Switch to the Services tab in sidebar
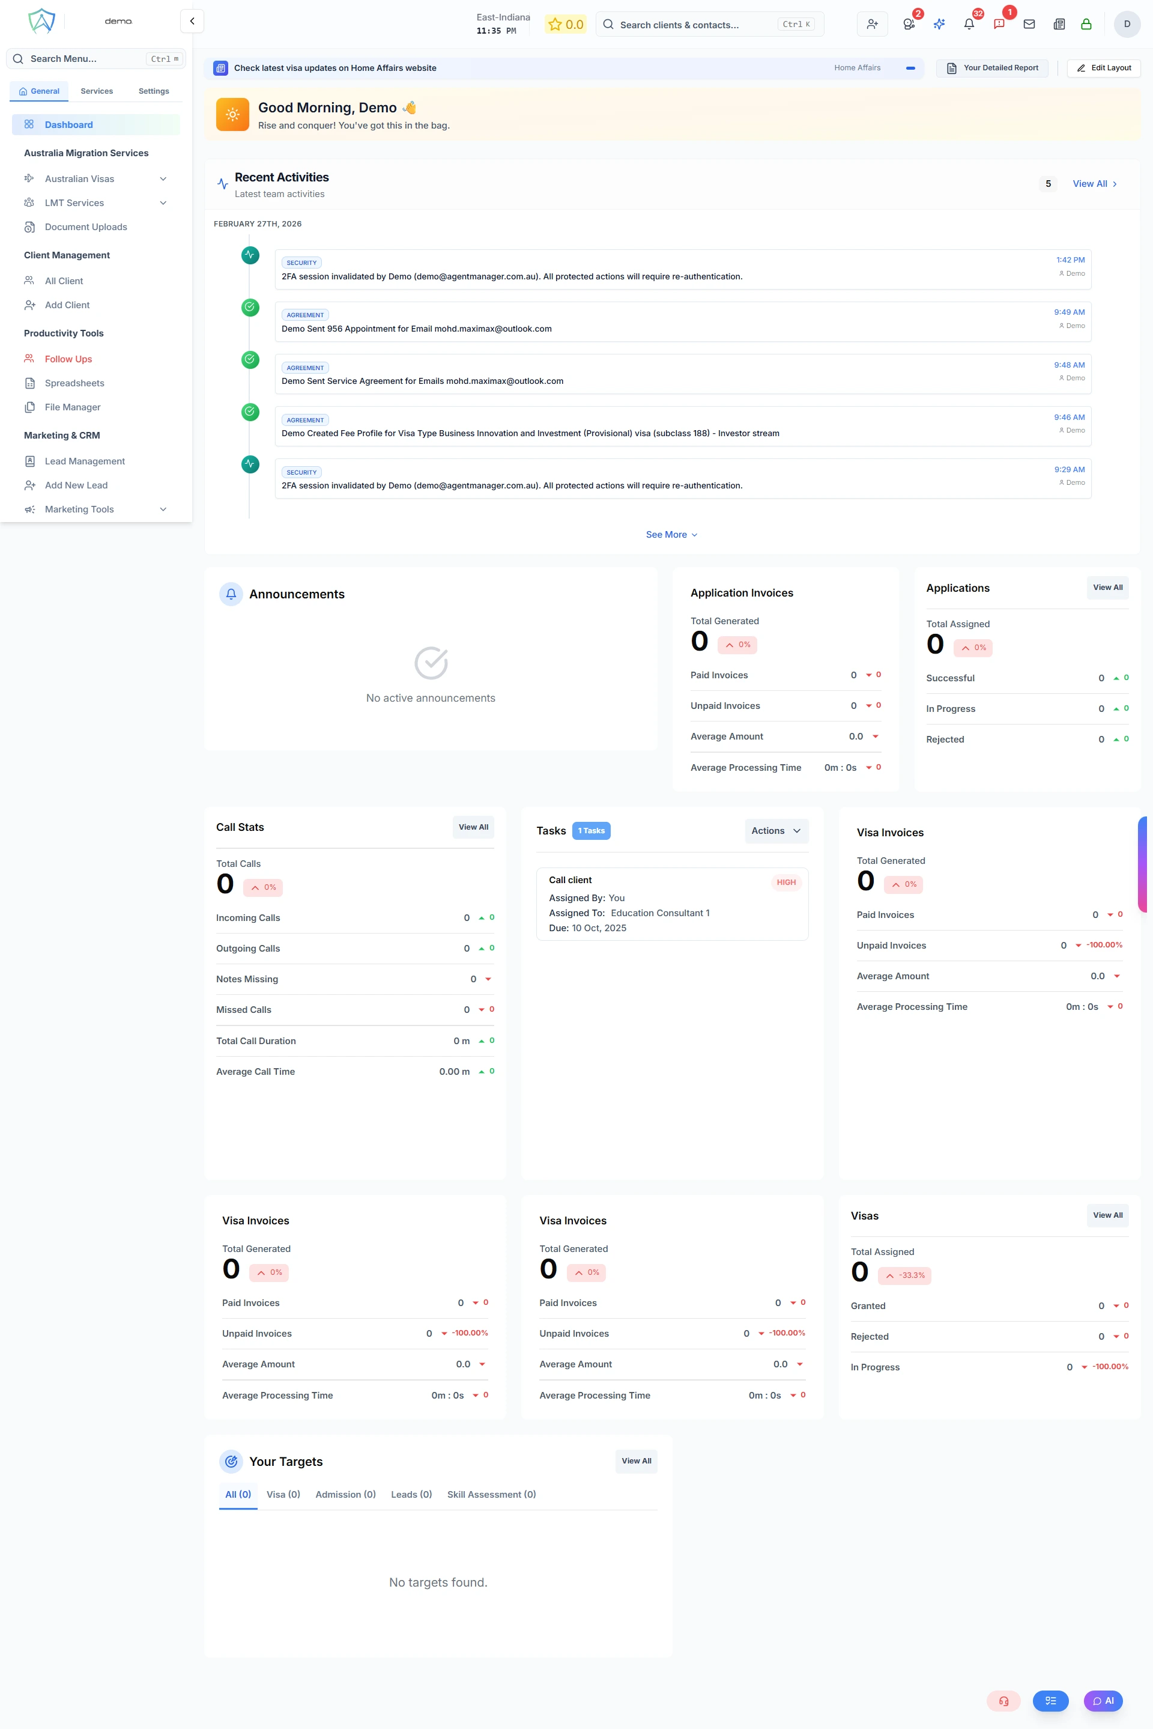Screen dimensions: 1153x1729 click(96, 91)
